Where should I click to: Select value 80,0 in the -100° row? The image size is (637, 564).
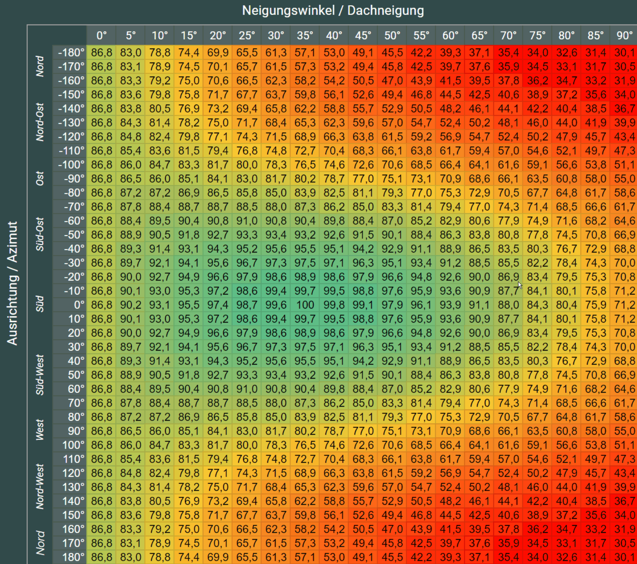pyautogui.click(x=247, y=165)
